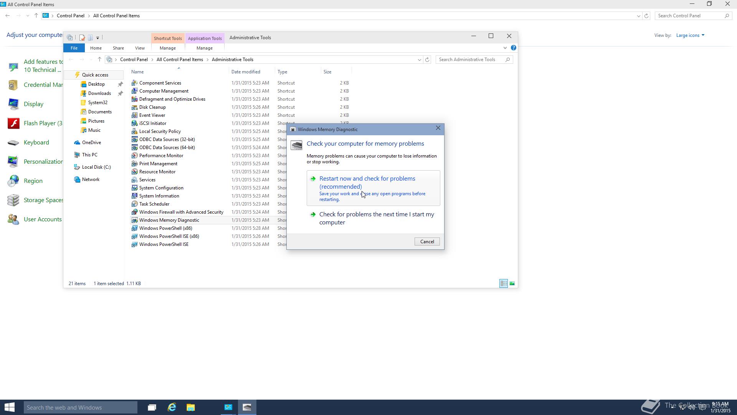Click the Search Administrative Tools field
The height and width of the screenshot is (415, 737).
[x=474, y=60]
